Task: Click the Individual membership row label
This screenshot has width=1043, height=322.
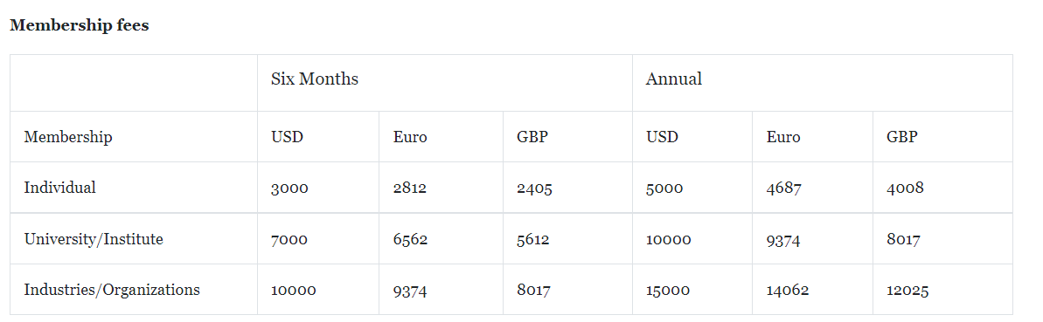Action: click(x=59, y=188)
